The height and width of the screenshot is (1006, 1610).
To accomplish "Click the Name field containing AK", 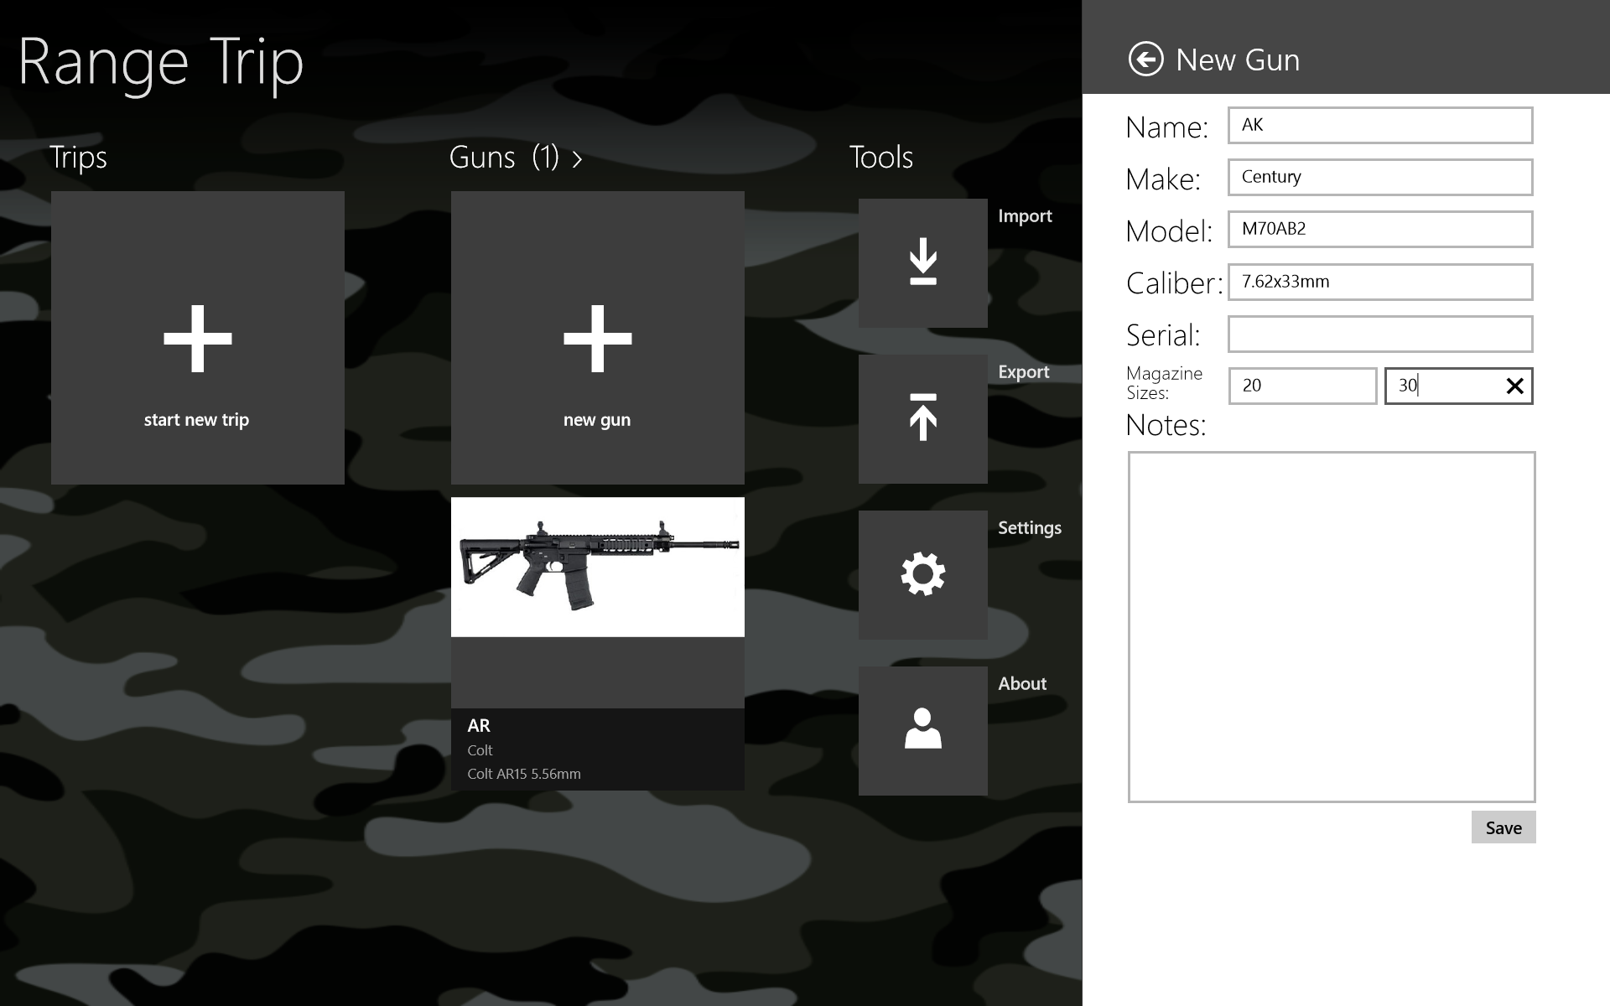I will pos(1380,125).
